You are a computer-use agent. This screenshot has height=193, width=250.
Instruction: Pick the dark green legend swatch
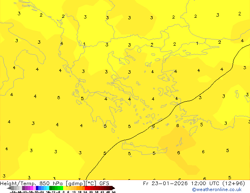(x=51, y=188)
